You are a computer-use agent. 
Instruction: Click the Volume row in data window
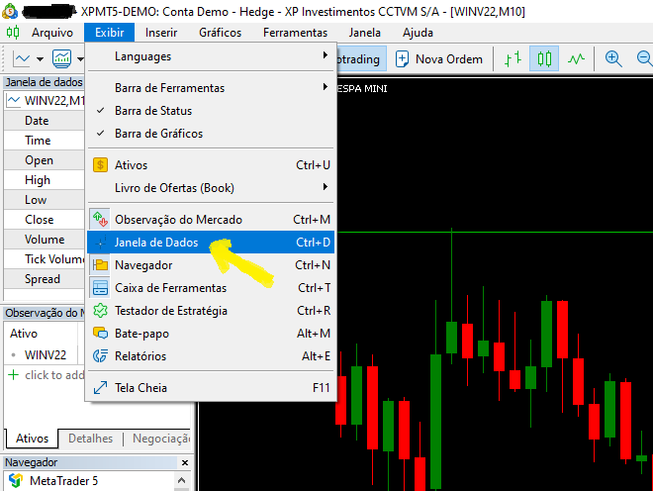tap(44, 240)
